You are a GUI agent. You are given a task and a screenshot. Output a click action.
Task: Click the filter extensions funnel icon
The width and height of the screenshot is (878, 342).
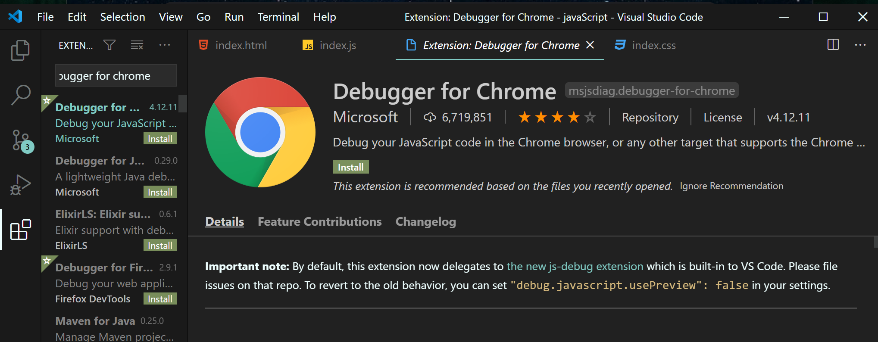(x=109, y=45)
